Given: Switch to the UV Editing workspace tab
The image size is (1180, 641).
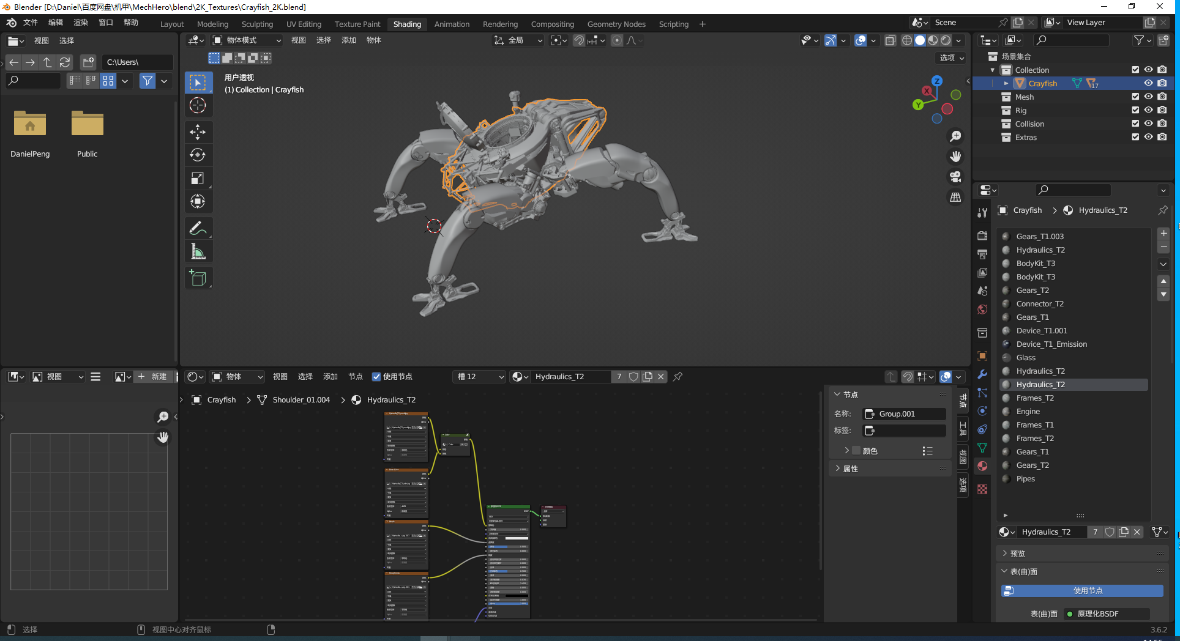Looking at the screenshot, I should tap(304, 24).
